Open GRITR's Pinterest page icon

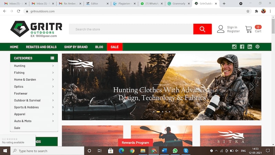(257, 47)
